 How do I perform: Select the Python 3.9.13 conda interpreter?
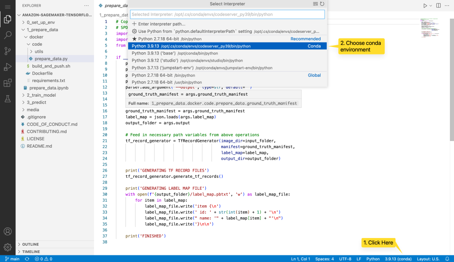point(200,45)
